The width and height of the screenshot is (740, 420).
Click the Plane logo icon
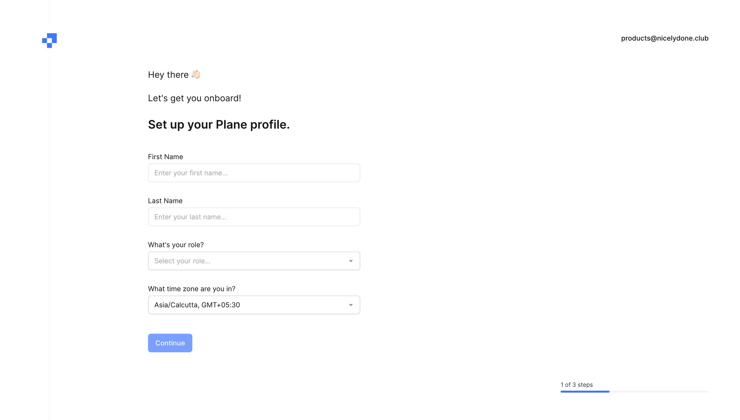pos(49,40)
